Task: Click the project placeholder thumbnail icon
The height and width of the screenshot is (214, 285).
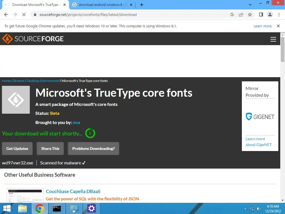Action: pyautogui.click(x=16, y=100)
